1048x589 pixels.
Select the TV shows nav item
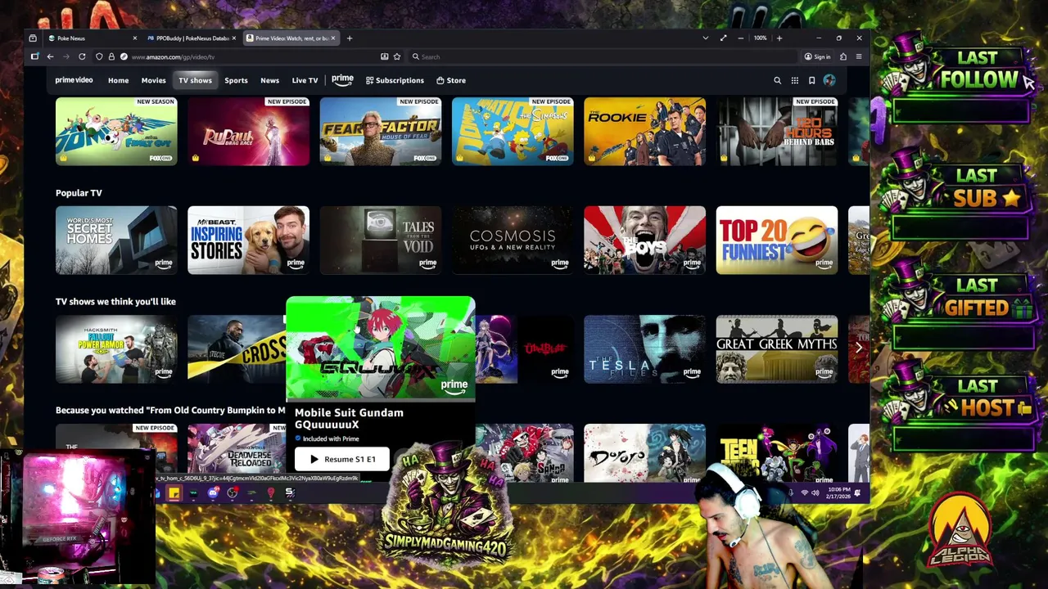(195, 80)
